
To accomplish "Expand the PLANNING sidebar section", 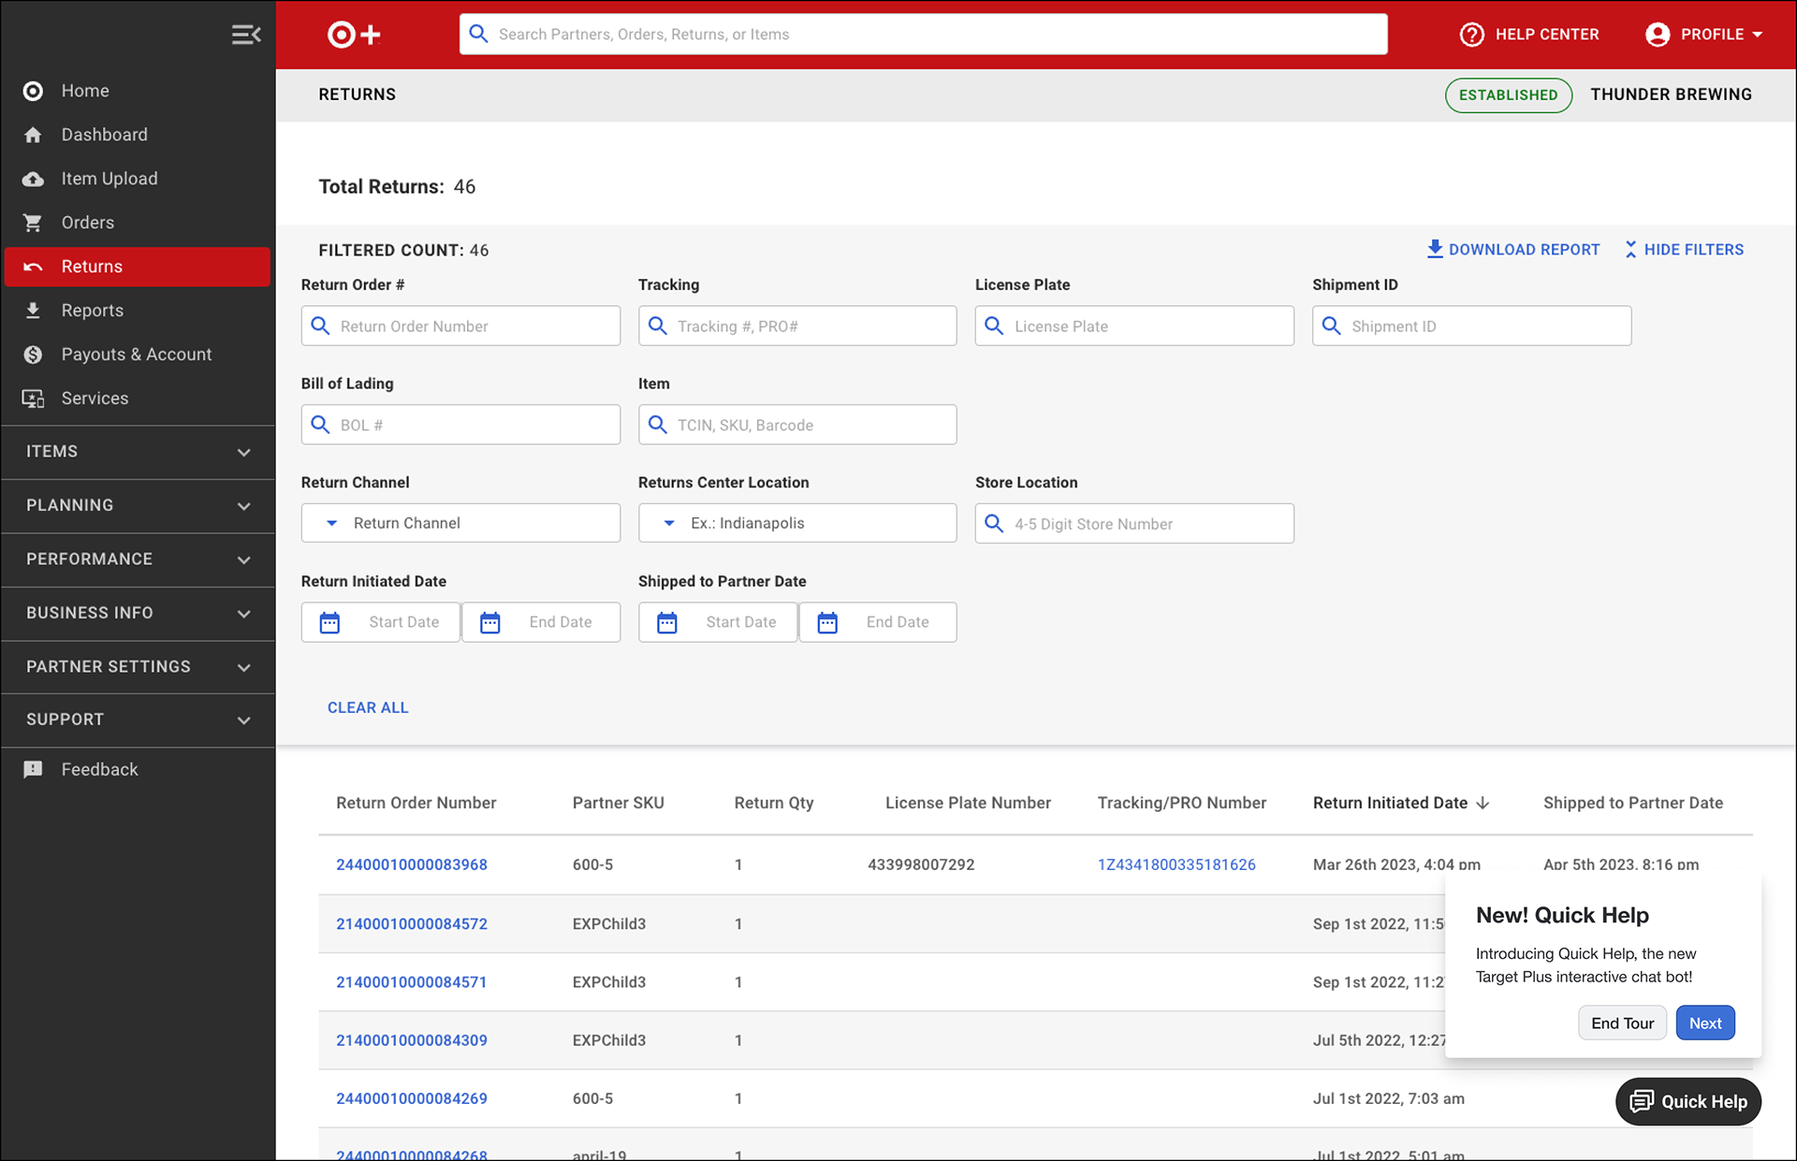I will tap(139, 505).
